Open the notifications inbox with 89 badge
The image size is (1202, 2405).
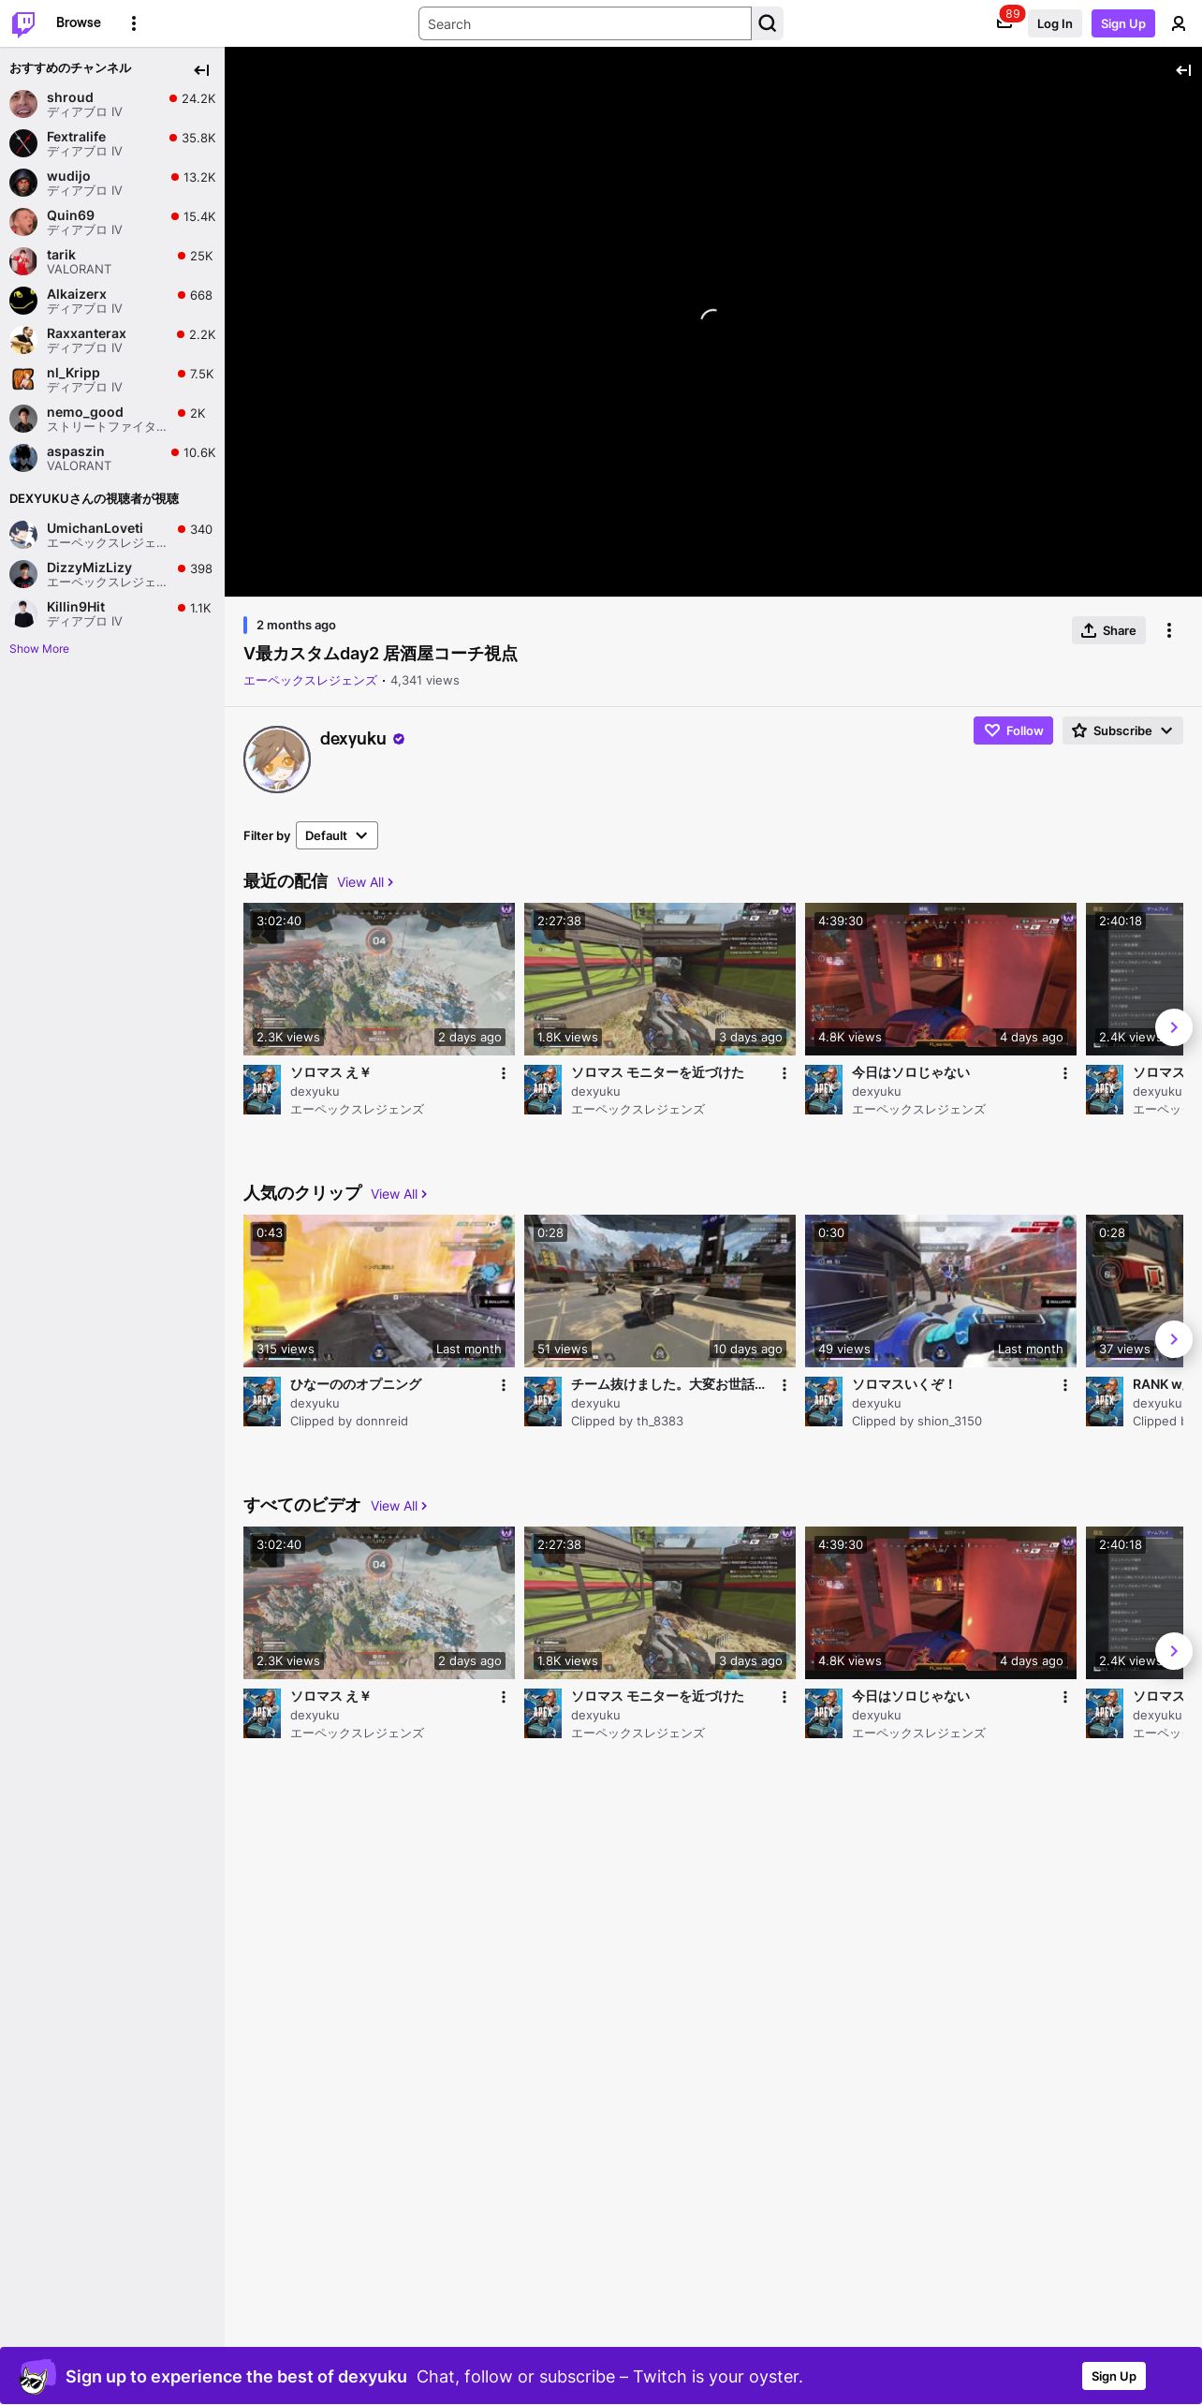pos(1004,23)
